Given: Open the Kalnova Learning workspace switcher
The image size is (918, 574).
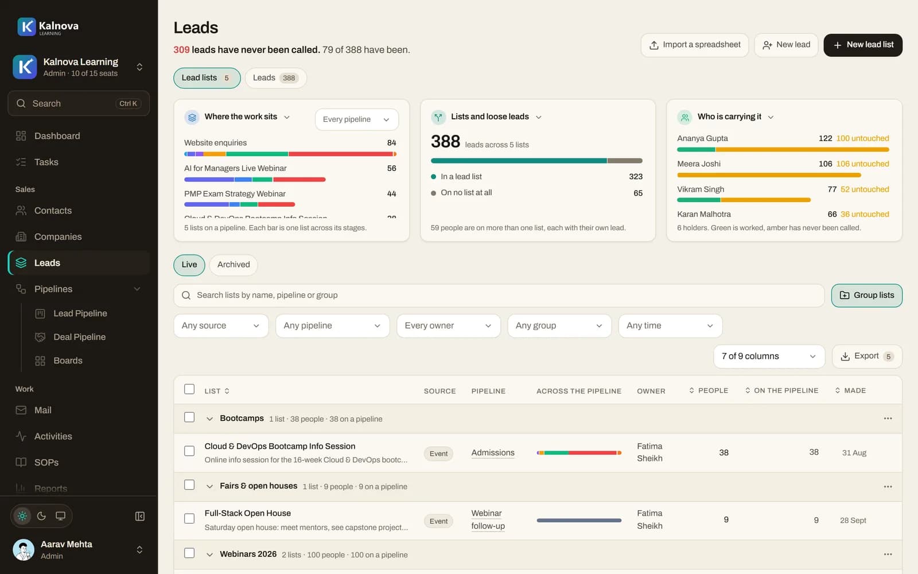Looking at the screenshot, I should (x=79, y=67).
